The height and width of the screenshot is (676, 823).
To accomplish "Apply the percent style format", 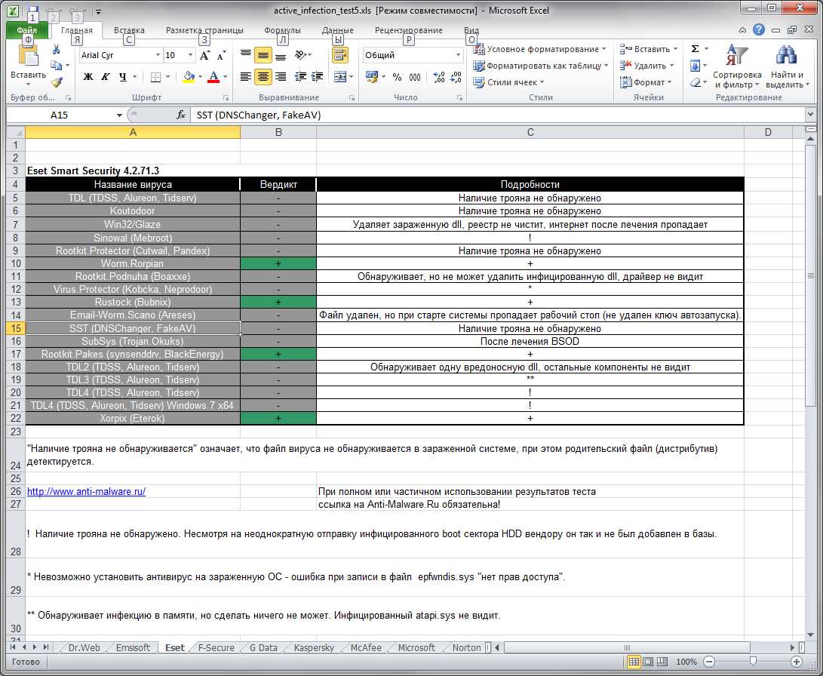I will tap(398, 77).
